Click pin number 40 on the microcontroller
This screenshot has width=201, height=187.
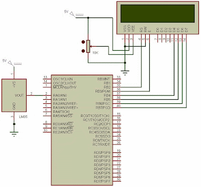[x=119, y=106]
